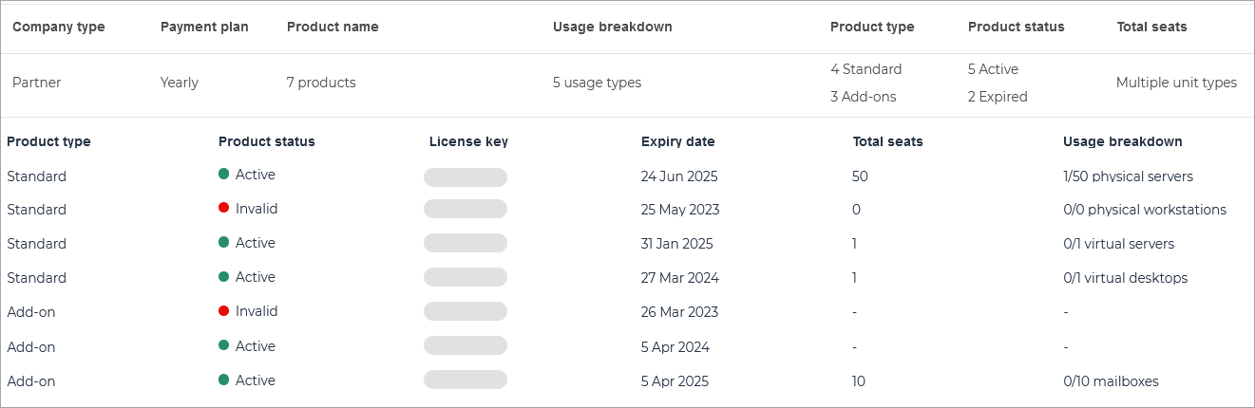Sort by the Payment plan column header
Screen dimensions: 1255x408
coord(204,27)
